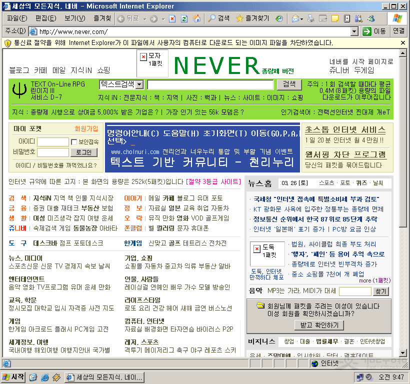Open the 즐겨찾기 star toolbar button
This screenshot has width=410, height=384.
tap(252, 18)
